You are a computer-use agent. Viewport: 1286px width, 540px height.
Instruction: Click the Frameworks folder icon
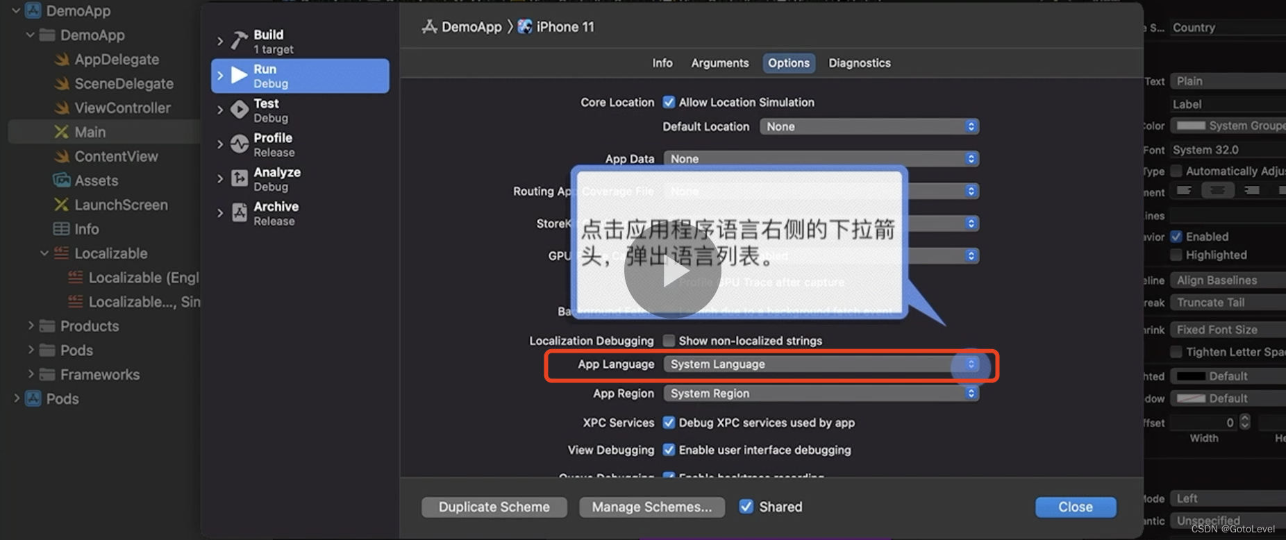point(47,375)
